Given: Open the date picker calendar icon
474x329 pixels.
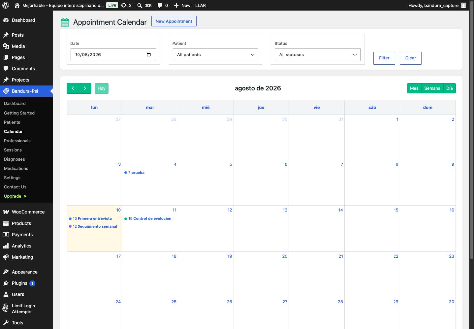Looking at the screenshot, I should pos(149,55).
